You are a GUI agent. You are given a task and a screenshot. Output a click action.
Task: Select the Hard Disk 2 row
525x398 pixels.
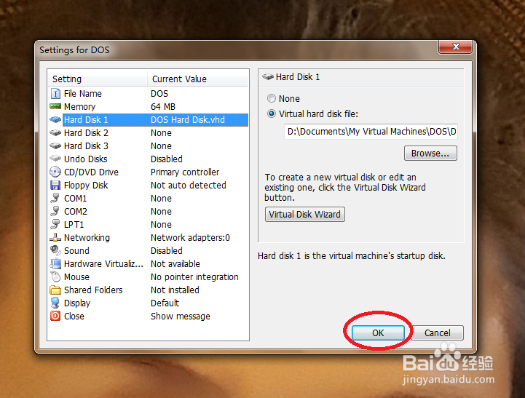click(x=149, y=132)
